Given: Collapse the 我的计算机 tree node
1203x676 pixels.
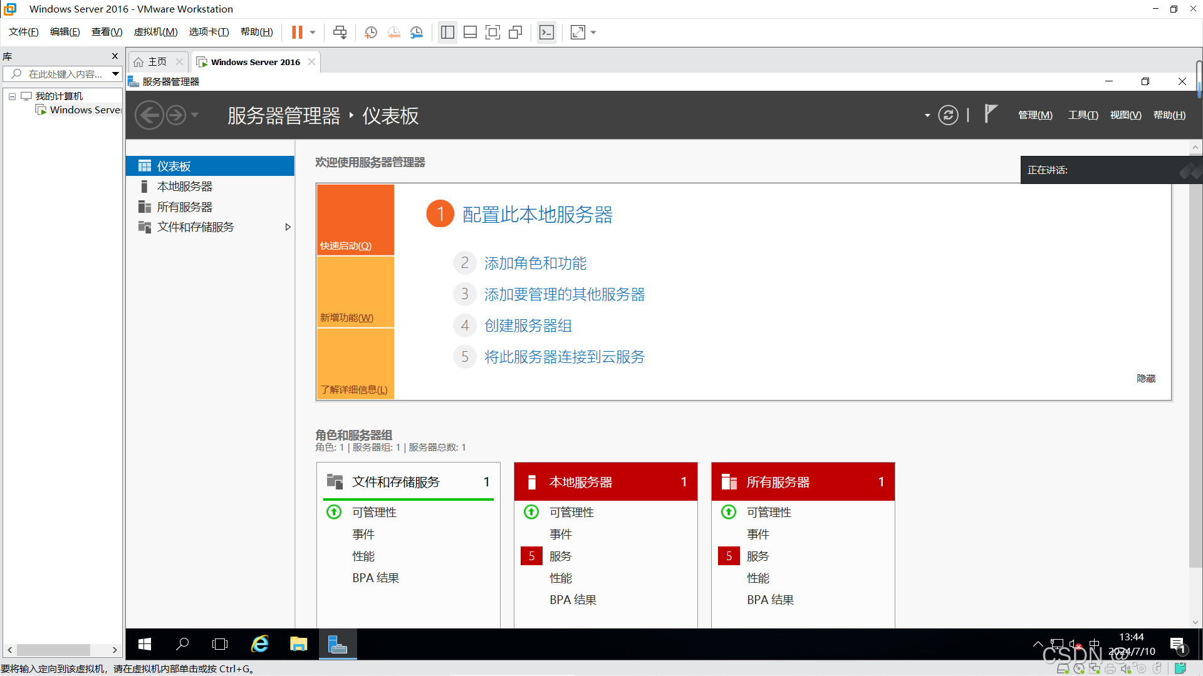Looking at the screenshot, I should pyautogui.click(x=12, y=96).
